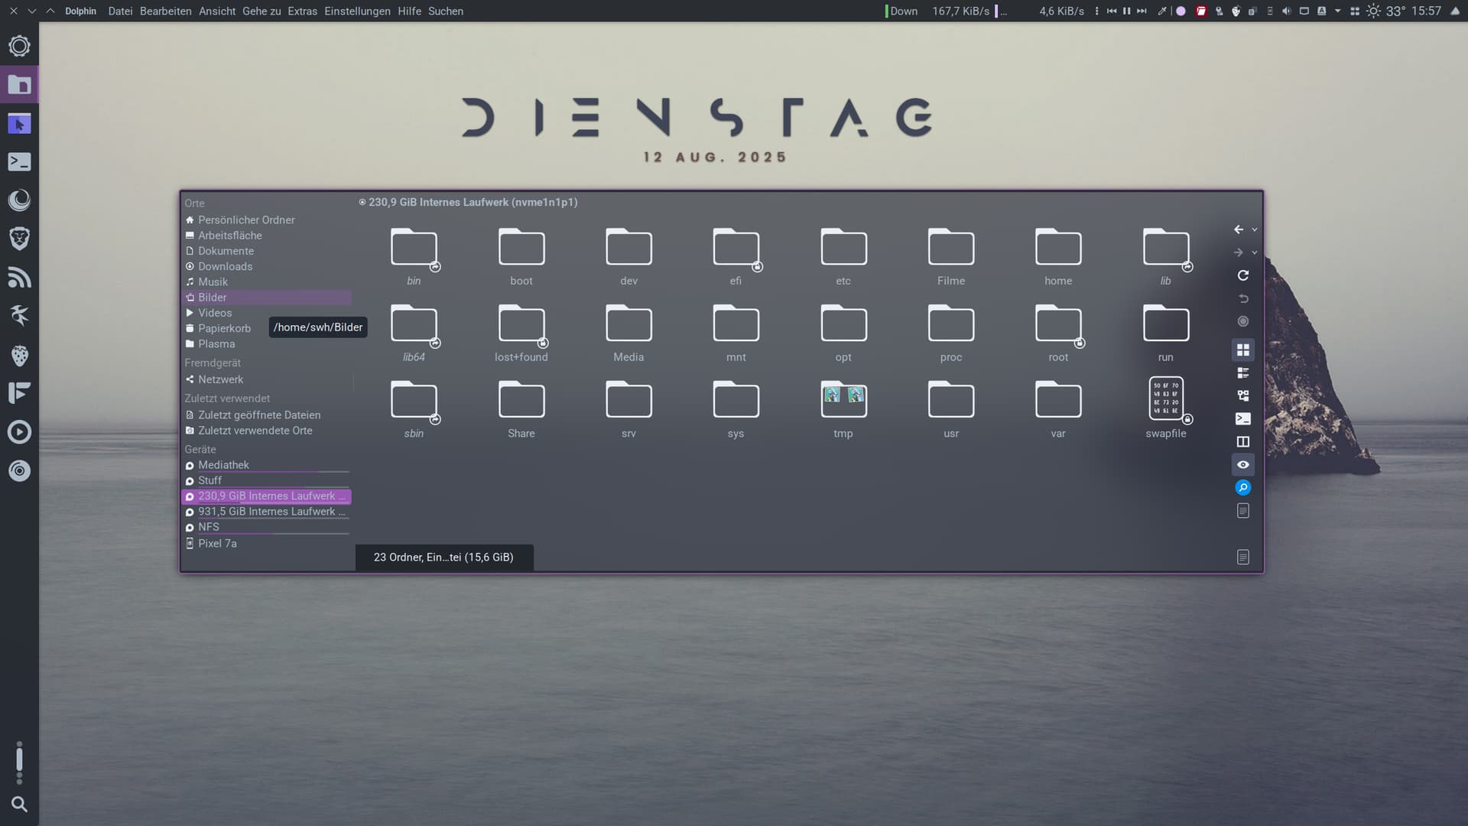1468x826 pixels.
Task: Switch to Details tree view mode
Action: (1243, 396)
